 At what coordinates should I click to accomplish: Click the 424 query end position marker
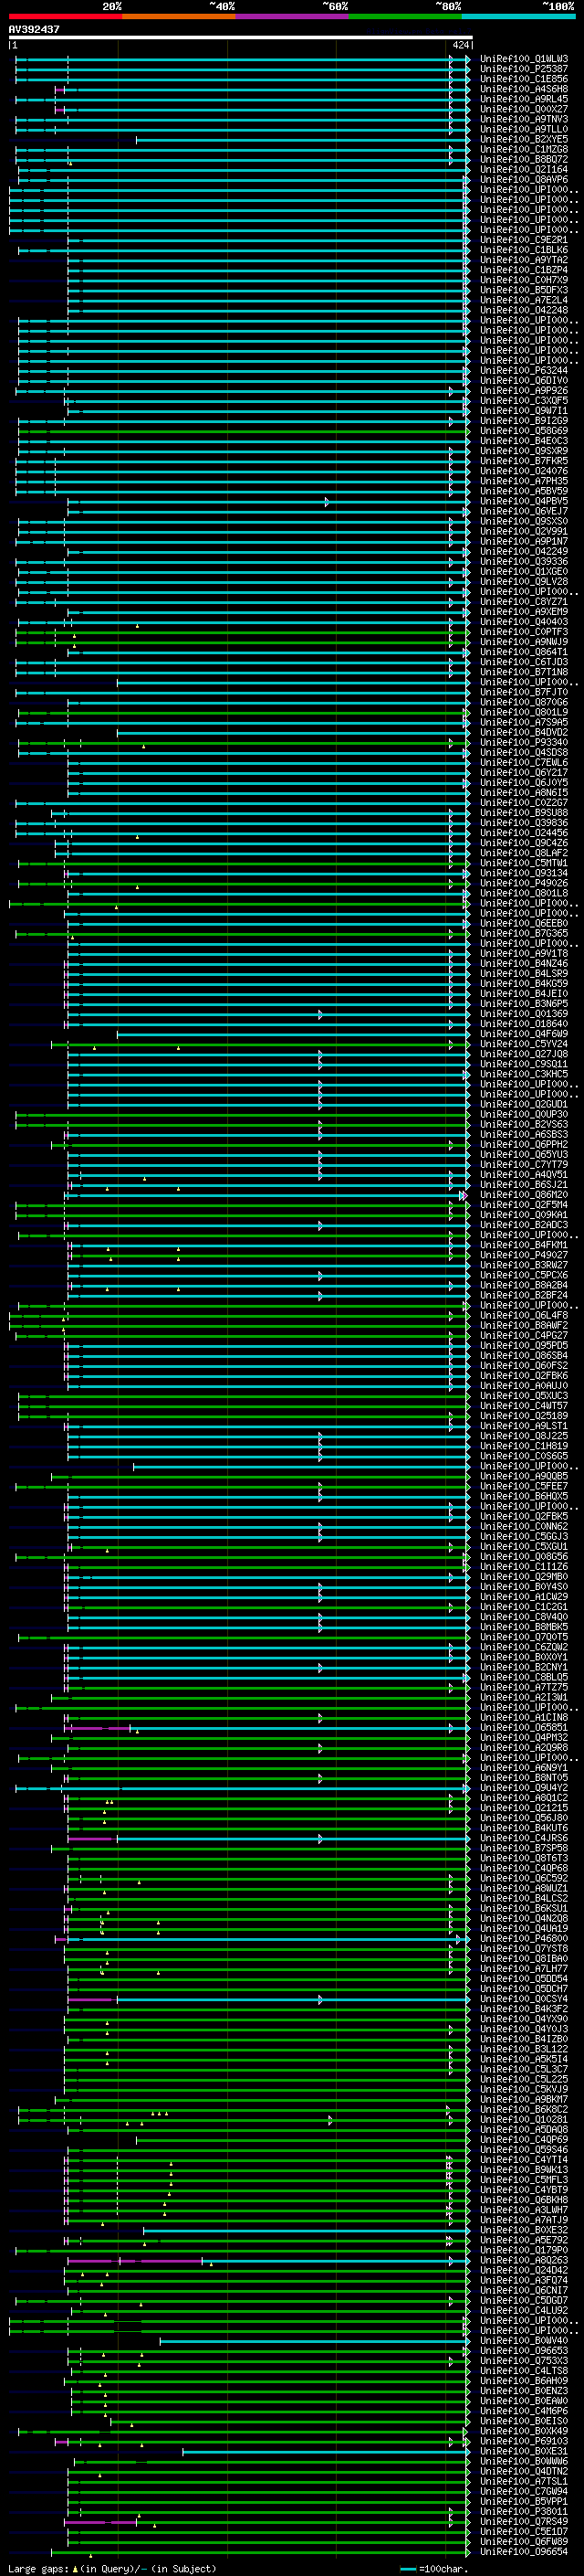tap(460, 45)
